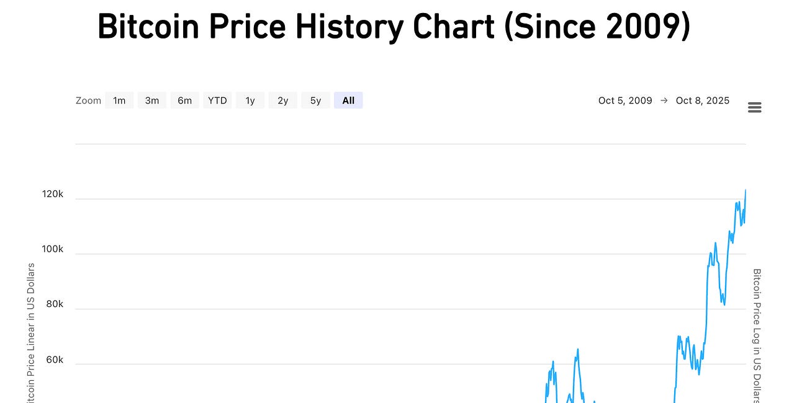Toggle the 1y zoom preset
807x403 pixels.
[250, 100]
